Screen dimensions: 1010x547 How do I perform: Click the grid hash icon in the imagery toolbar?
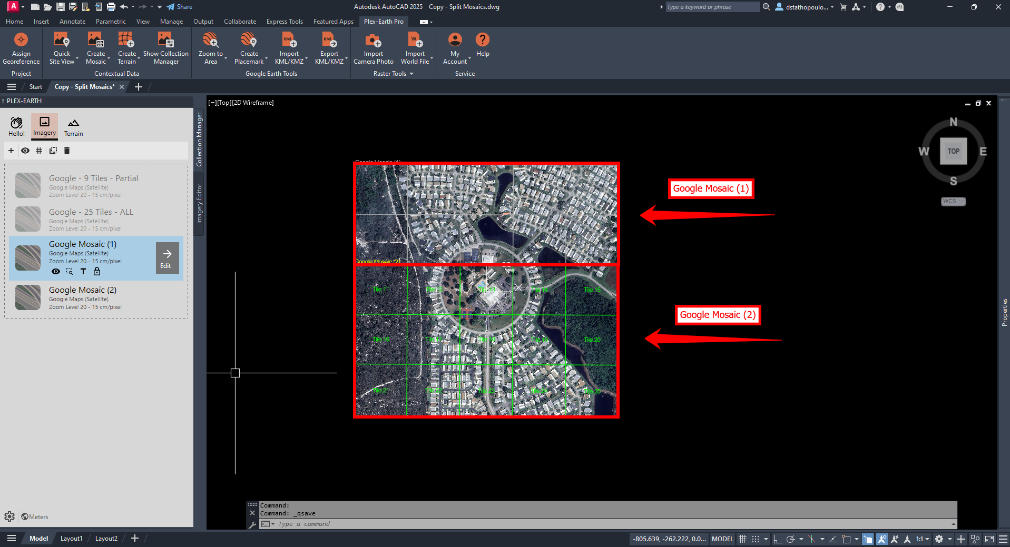39,151
